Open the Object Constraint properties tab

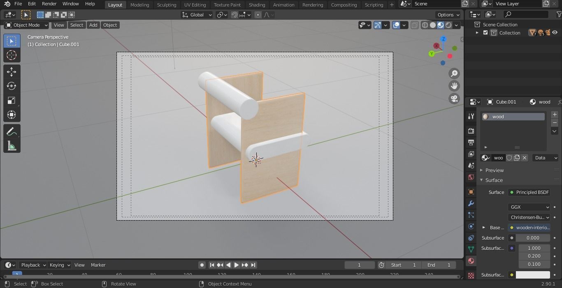tap(471, 238)
